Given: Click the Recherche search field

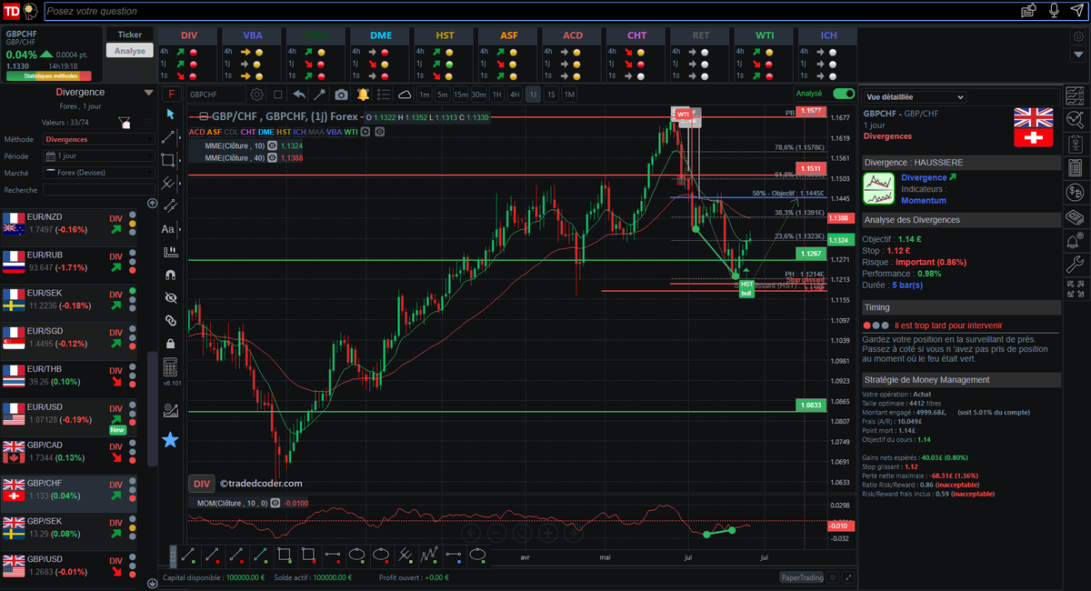Looking at the screenshot, I should (x=99, y=190).
